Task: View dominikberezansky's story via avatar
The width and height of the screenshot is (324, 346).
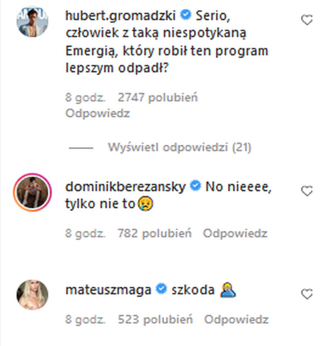Action: coord(32,192)
